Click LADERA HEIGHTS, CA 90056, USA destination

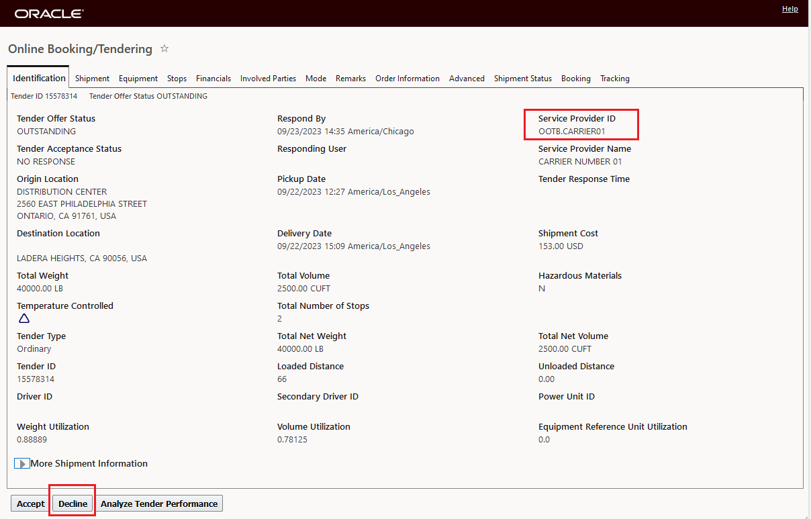(82, 258)
